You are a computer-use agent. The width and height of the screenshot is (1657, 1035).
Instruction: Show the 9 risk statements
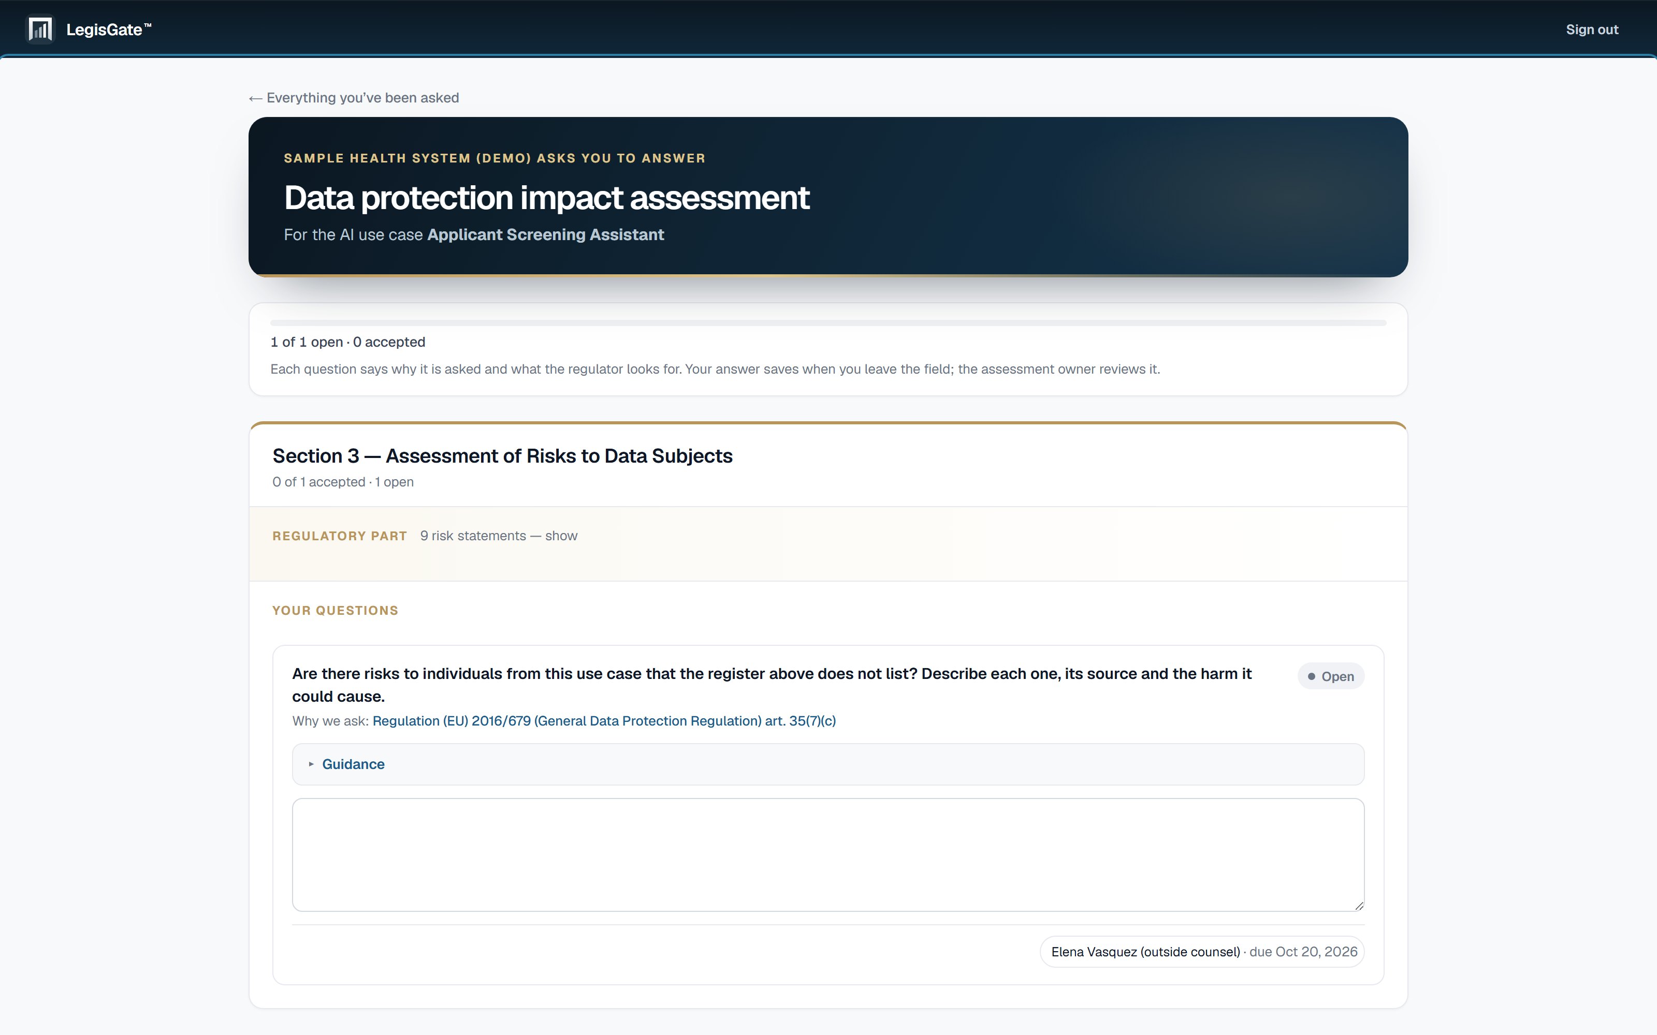(499, 536)
